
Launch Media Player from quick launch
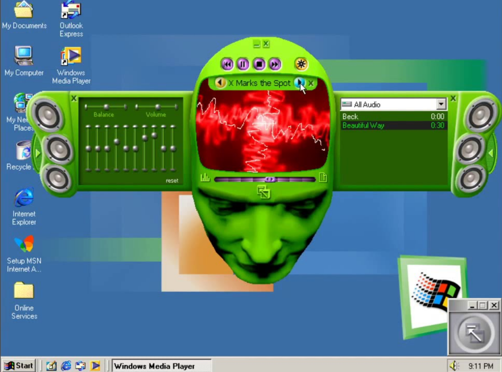click(x=95, y=365)
